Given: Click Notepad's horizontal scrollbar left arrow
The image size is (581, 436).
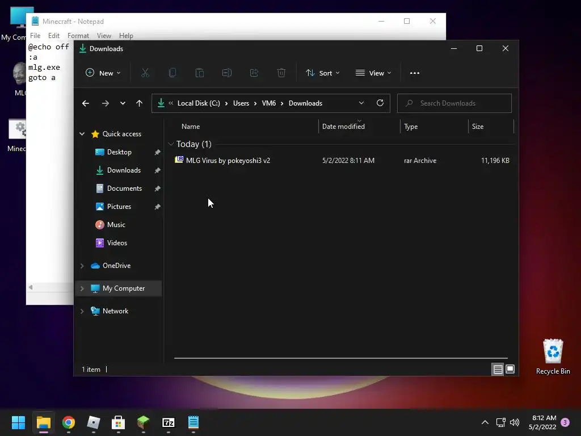Looking at the screenshot, I should [31, 287].
